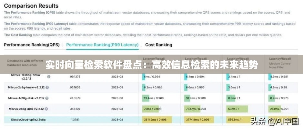
Task: Switch to Performance Ranking(QPS) tab
Action: (32, 45)
